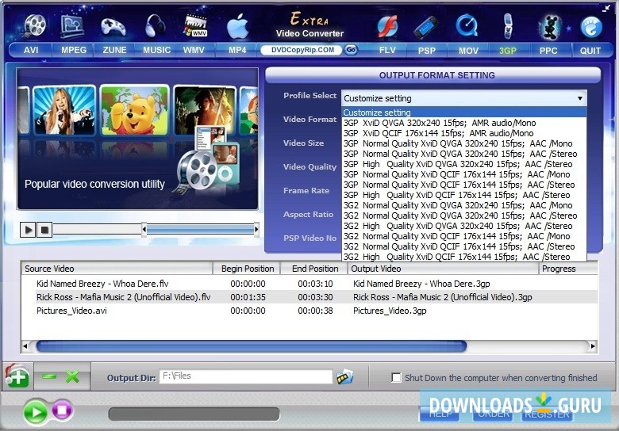Click the WMV clapperboard icon
The height and width of the screenshot is (431, 619).
click(196, 25)
